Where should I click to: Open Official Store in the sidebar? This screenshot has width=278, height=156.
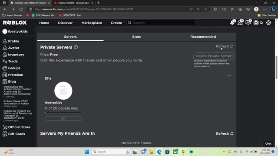coord(17,127)
